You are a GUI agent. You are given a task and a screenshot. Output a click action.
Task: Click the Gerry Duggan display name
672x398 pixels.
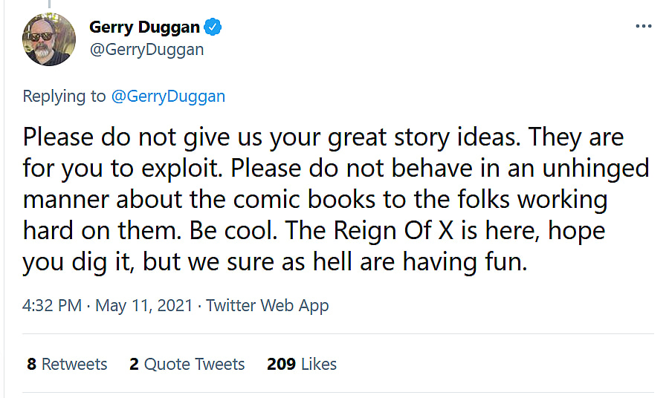coord(144,27)
